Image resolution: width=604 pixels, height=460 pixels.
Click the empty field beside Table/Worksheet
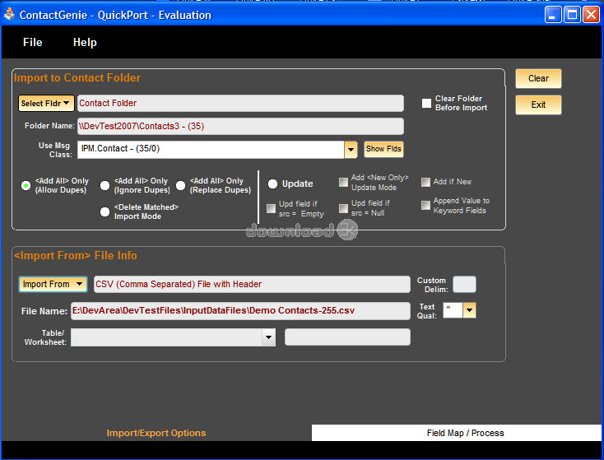pos(347,337)
